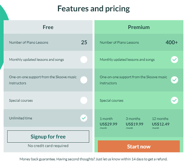
Task: Click Premium Special courses checkmark icon
Action: (174, 100)
